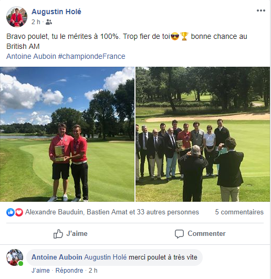Show the list of people who reacted
The image size is (271, 279).
coord(112,212)
